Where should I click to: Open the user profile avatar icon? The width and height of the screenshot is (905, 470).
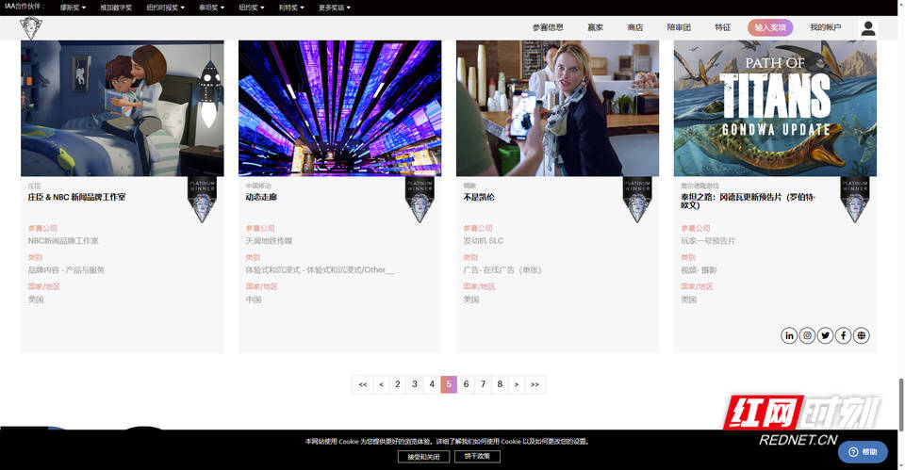pyautogui.click(x=868, y=28)
